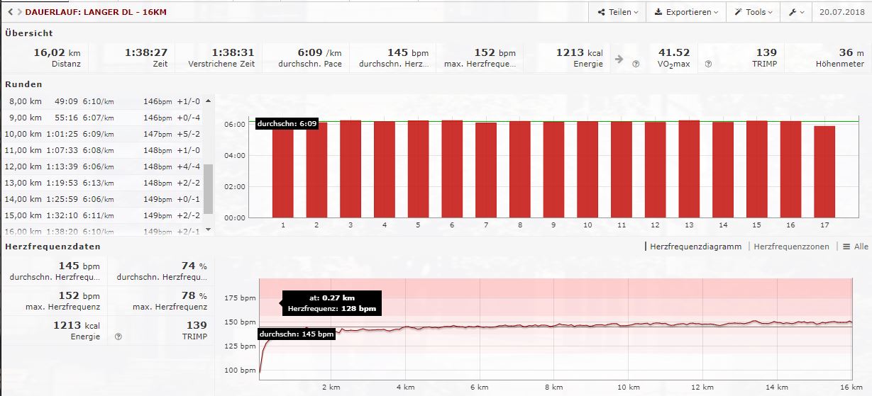Screen dimensions: 872x396
Task: Click the bar for lap 17
Action: (x=824, y=171)
